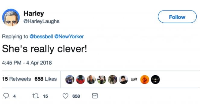Open the first liker avatar in row

pyautogui.click(x=70, y=80)
